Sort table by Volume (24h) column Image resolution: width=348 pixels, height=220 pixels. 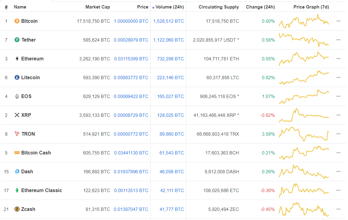pyautogui.click(x=169, y=7)
